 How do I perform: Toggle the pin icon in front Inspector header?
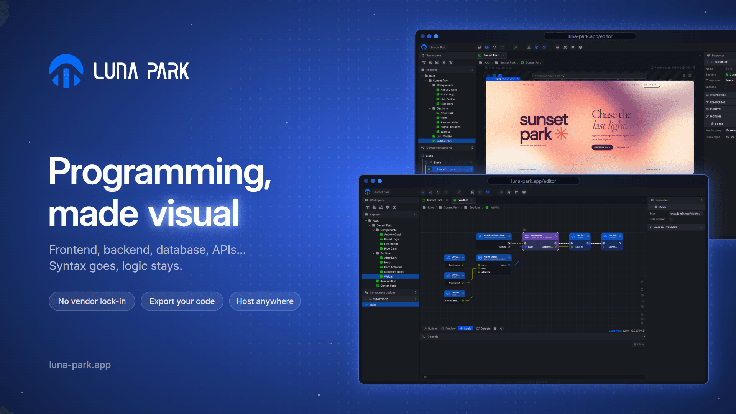(701, 200)
